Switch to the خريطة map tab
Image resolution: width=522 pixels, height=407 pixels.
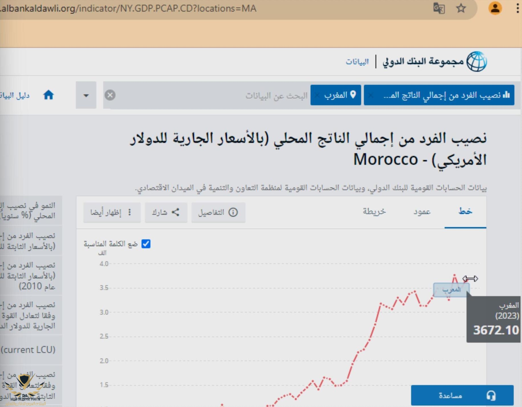(374, 211)
